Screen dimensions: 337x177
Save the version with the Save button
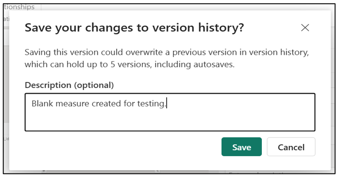(241, 147)
